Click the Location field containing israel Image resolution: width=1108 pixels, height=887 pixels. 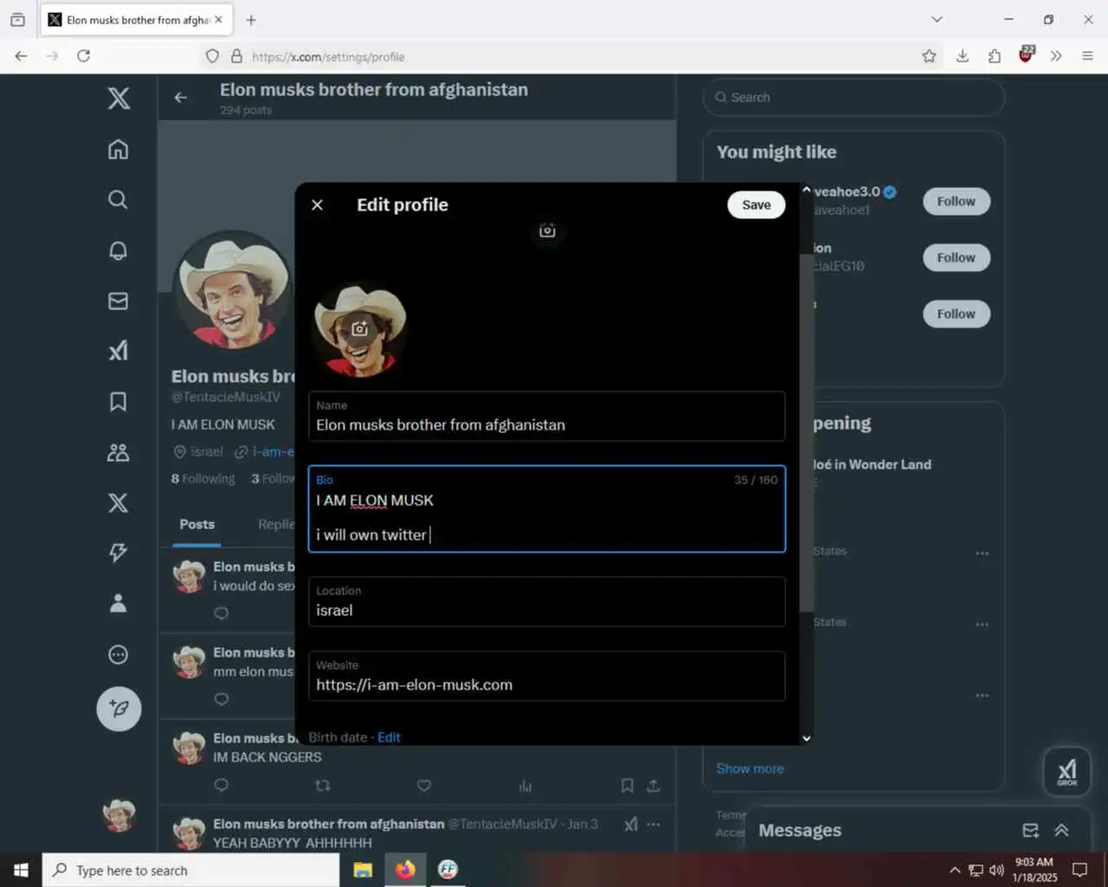click(547, 602)
